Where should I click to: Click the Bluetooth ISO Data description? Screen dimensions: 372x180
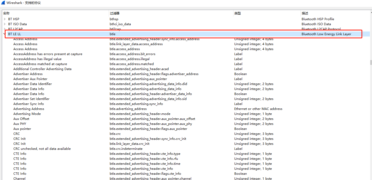pos(316,24)
